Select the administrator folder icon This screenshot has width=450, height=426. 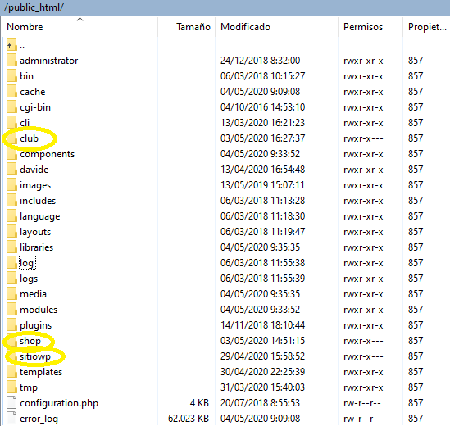(x=11, y=61)
